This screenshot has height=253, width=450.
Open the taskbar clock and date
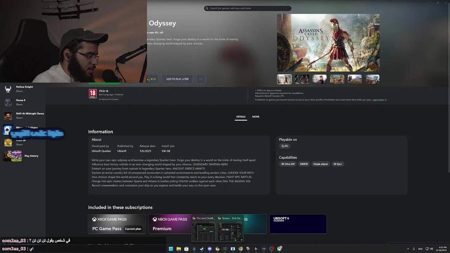[x=441, y=249]
